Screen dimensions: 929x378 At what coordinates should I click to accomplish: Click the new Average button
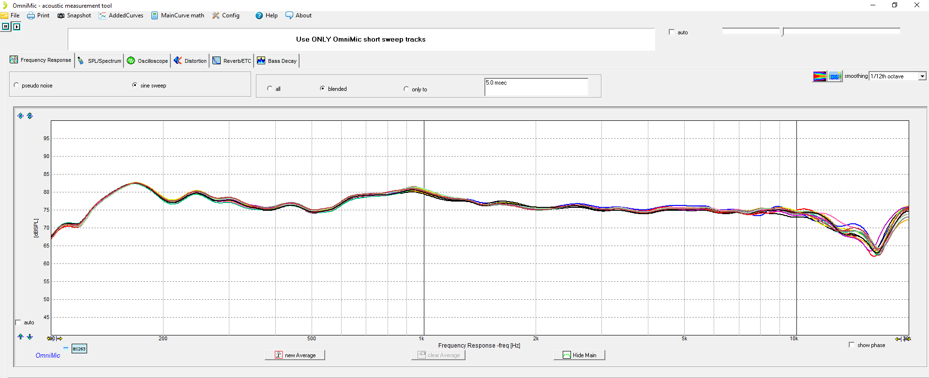click(x=295, y=355)
